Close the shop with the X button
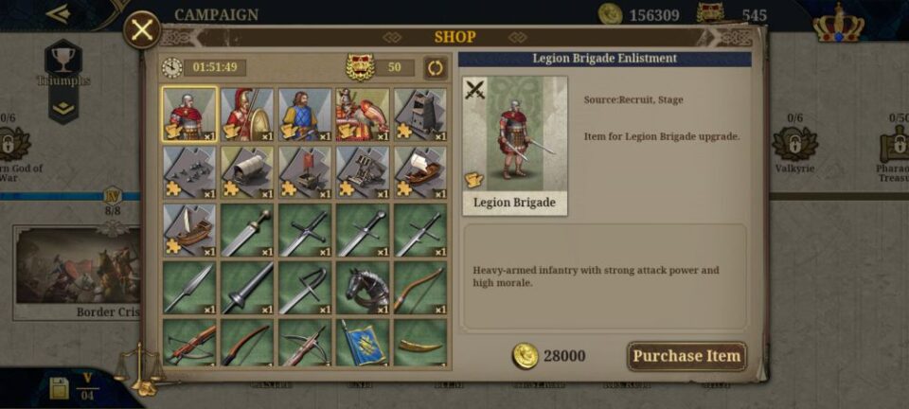The height and width of the screenshot is (409, 909). [142, 29]
